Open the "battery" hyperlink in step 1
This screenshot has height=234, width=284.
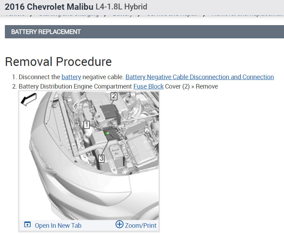71,77
